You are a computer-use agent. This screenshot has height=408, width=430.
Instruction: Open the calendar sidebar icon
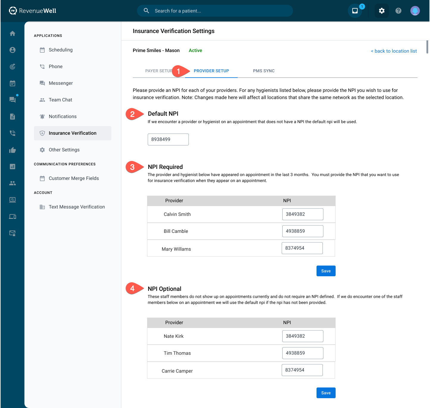pos(13,83)
